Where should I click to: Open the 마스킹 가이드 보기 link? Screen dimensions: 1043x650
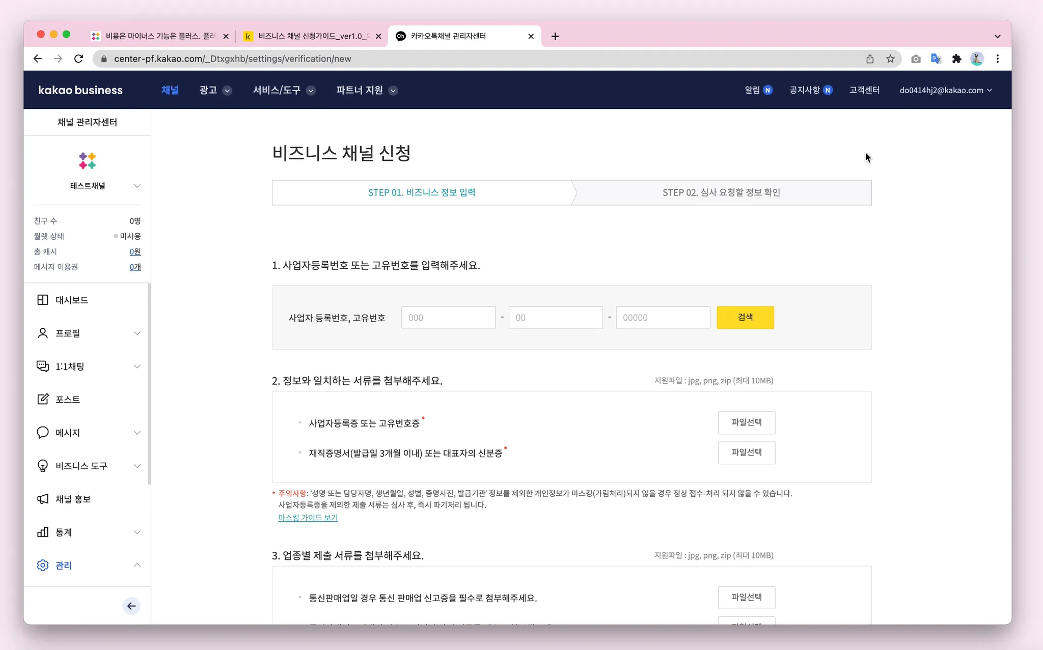click(x=308, y=517)
